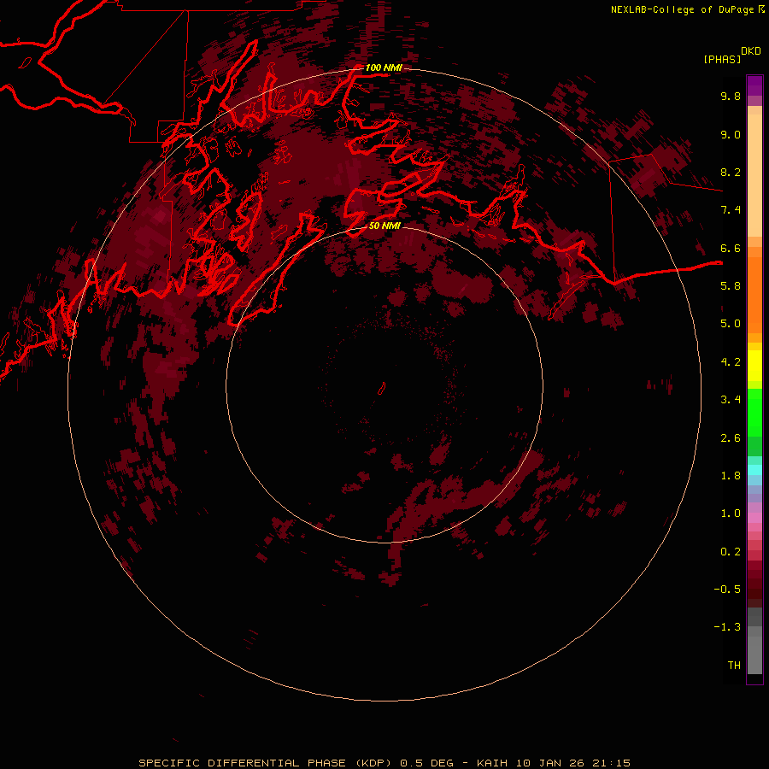This screenshot has height=769, width=769.
Task: Select the 4.2 legend value
Action: point(731,362)
